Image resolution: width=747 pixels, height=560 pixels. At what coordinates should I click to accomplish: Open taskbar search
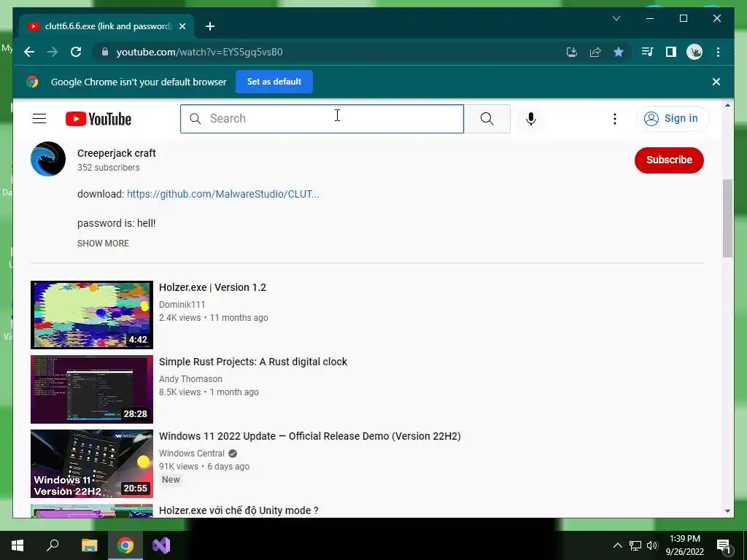tap(53, 545)
